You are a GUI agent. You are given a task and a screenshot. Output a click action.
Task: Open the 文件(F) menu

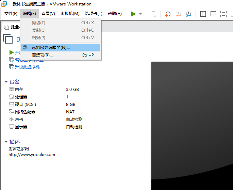click(x=11, y=14)
